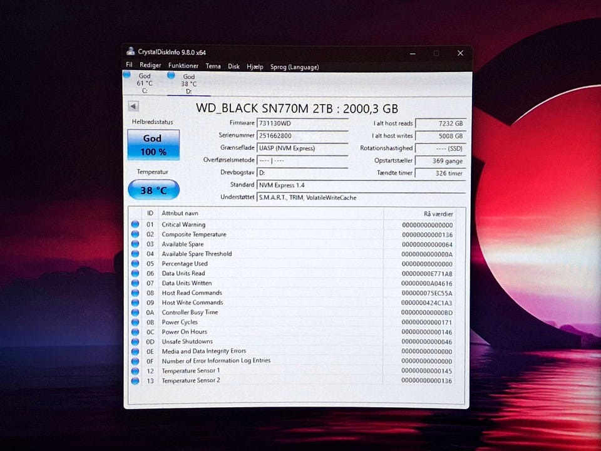Click the I alt host writes value 5008 GB

441,136
